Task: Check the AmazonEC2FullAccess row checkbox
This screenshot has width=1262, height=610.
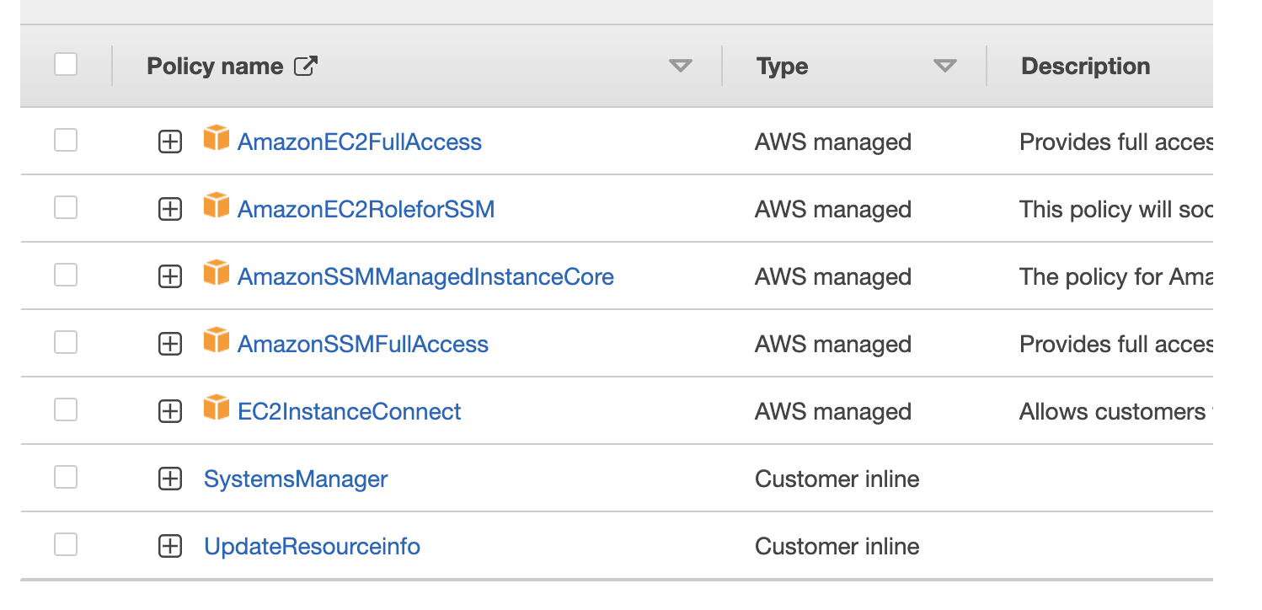Action: coord(65,141)
